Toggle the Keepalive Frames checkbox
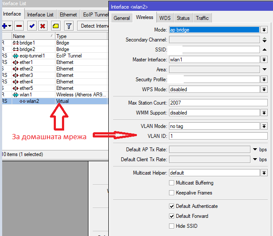Screen dimensions: 273x236 coord(172,193)
